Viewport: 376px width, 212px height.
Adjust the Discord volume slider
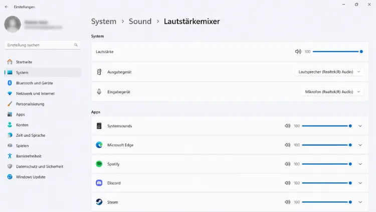point(327,183)
